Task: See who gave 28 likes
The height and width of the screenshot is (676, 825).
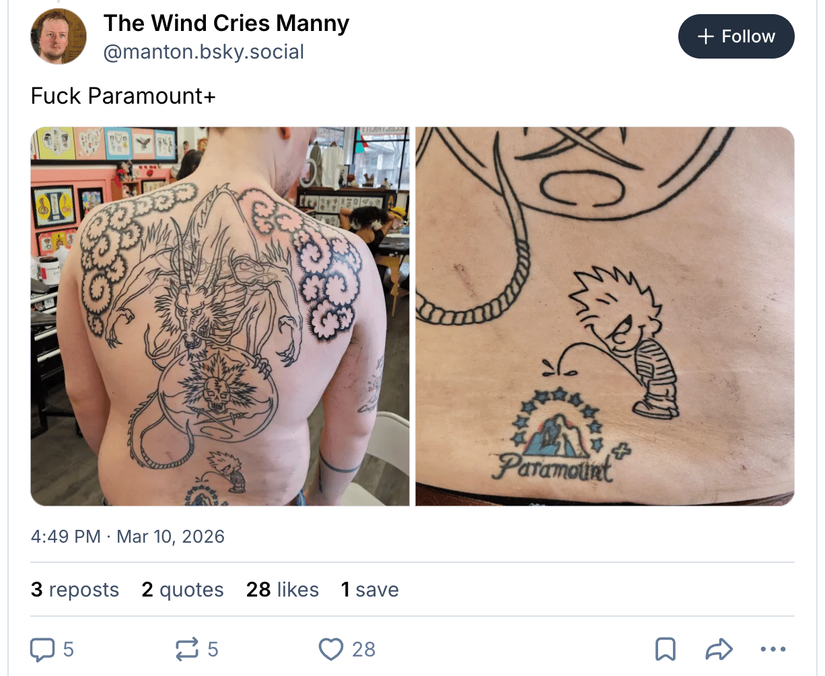Action: click(x=282, y=590)
